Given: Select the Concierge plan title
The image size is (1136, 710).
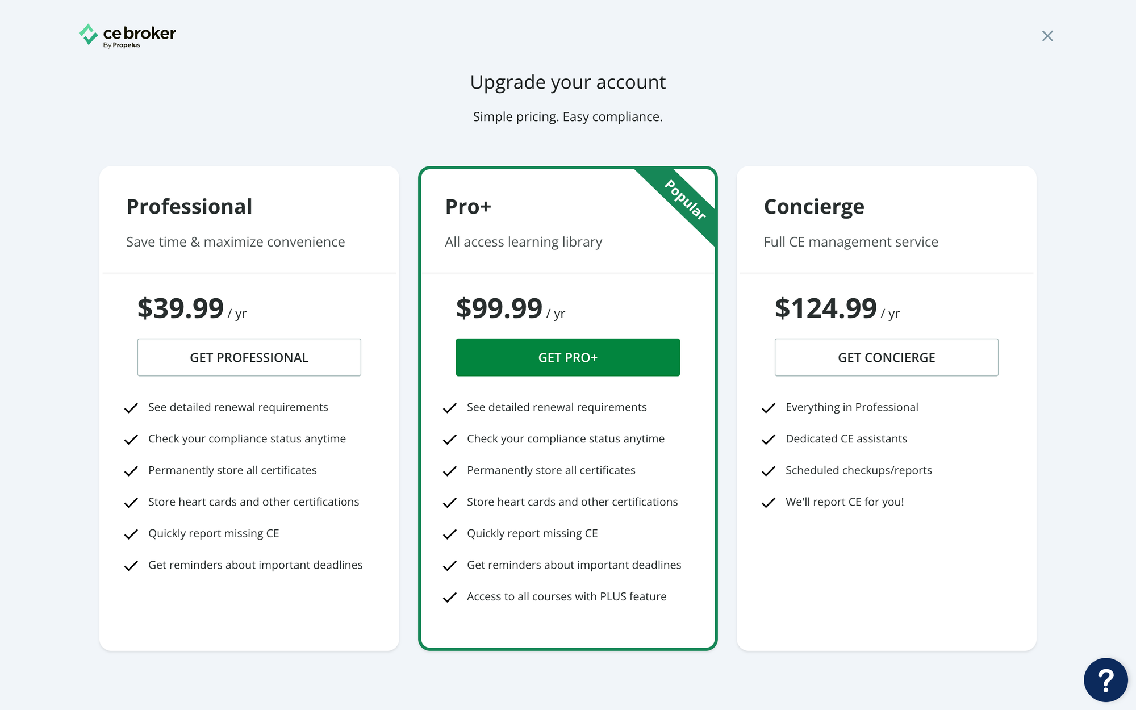Looking at the screenshot, I should 814,207.
